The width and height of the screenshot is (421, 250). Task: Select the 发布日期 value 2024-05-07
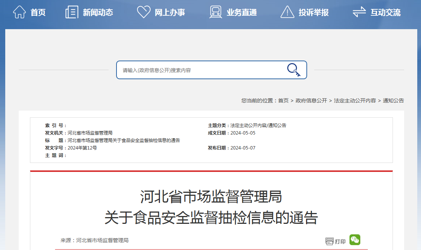[243, 148]
